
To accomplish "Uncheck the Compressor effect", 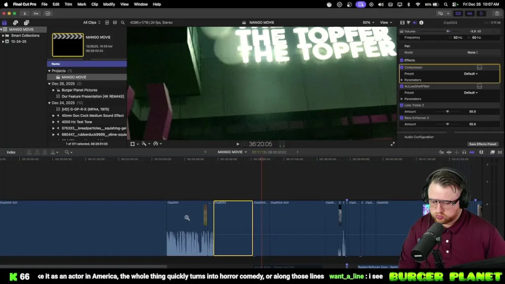I will coord(402,67).
